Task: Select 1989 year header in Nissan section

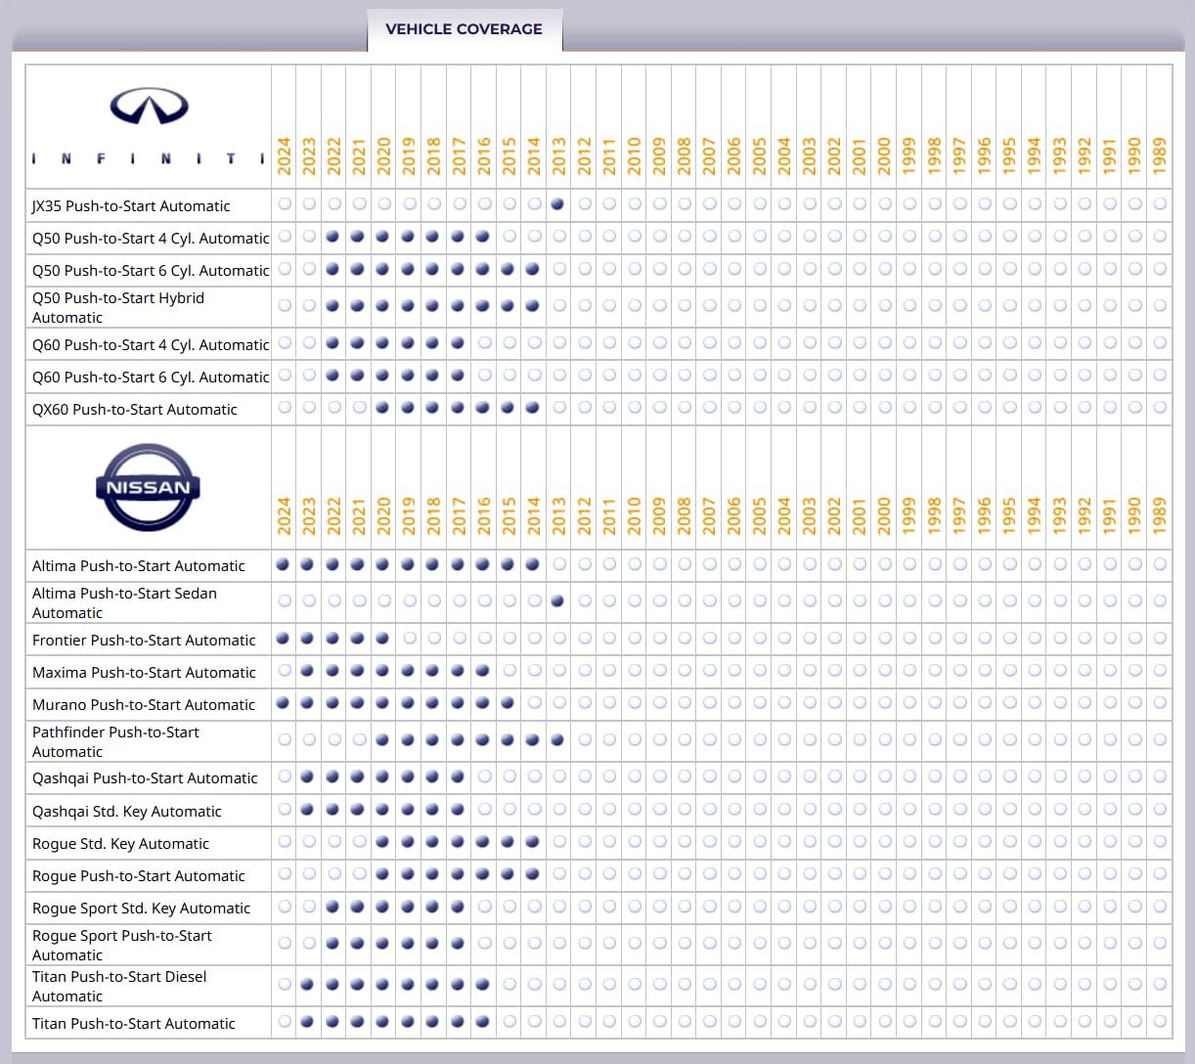Action: [1160, 516]
